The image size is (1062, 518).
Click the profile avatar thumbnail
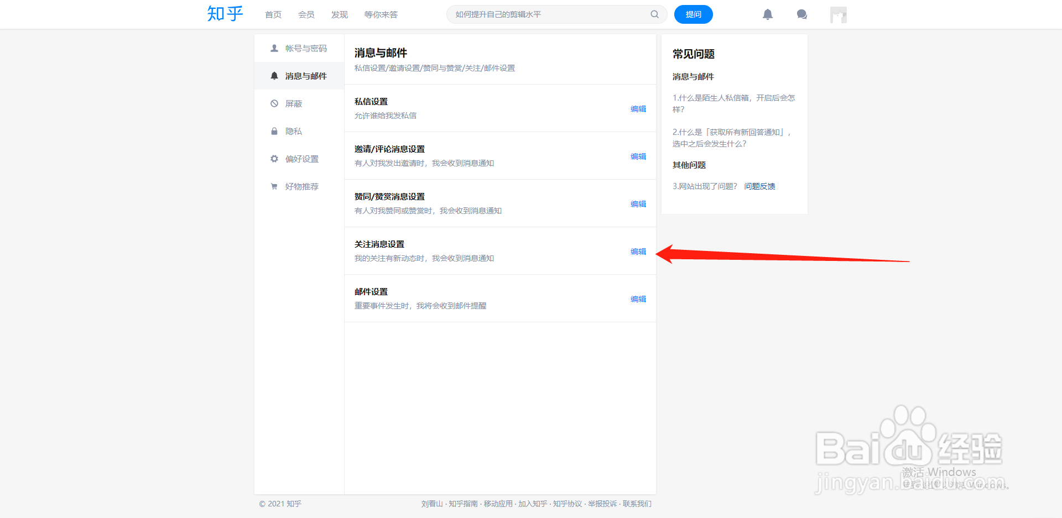[x=838, y=14]
